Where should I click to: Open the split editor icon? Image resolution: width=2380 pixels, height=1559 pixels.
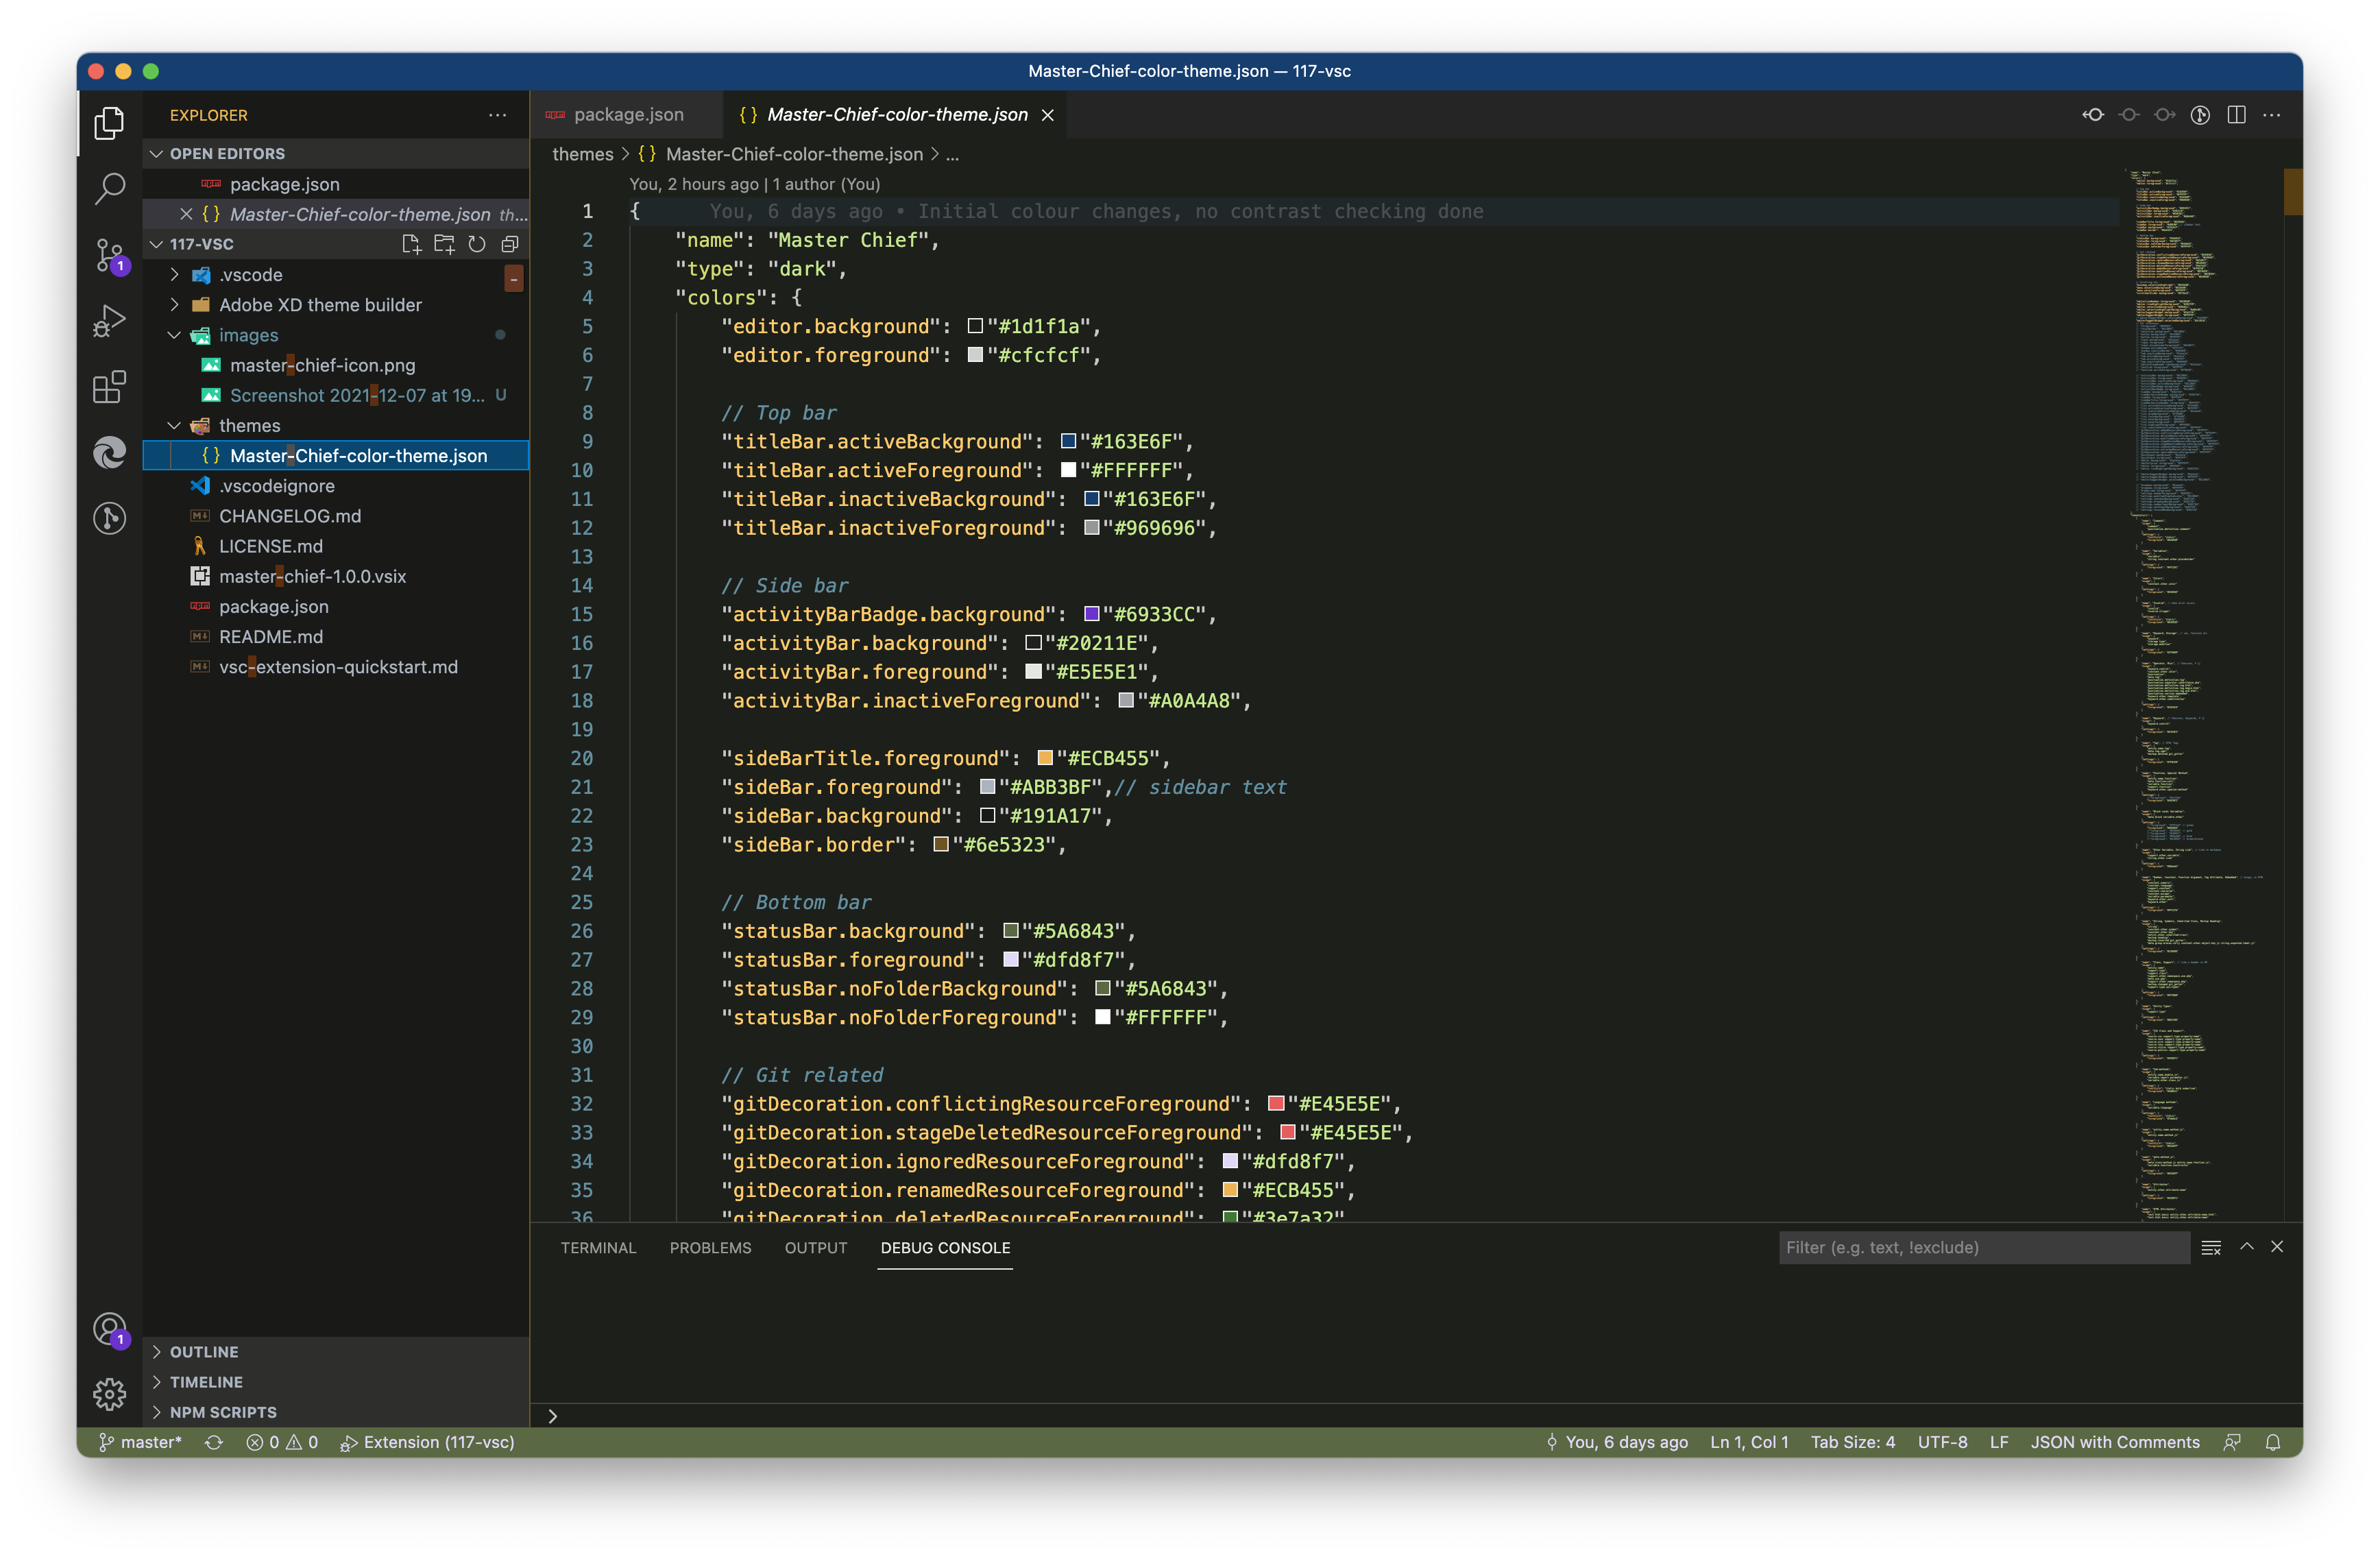[2236, 115]
